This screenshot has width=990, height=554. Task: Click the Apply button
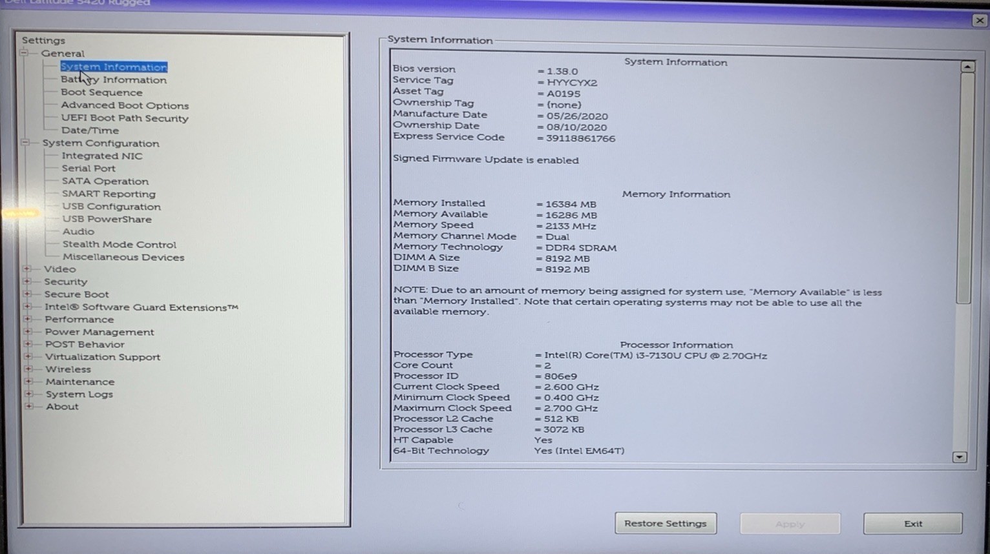790,524
